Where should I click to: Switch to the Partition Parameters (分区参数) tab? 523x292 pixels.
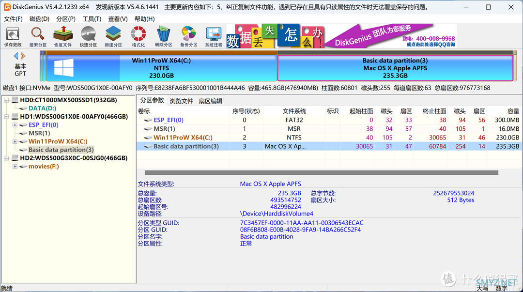tap(152, 100)
